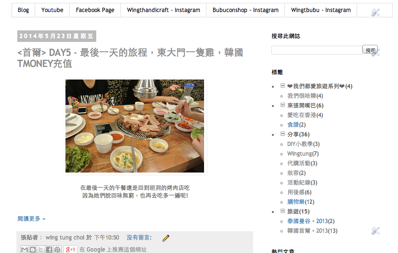
Task: Click the Korean BBQ post image
Action: point(135,126)
